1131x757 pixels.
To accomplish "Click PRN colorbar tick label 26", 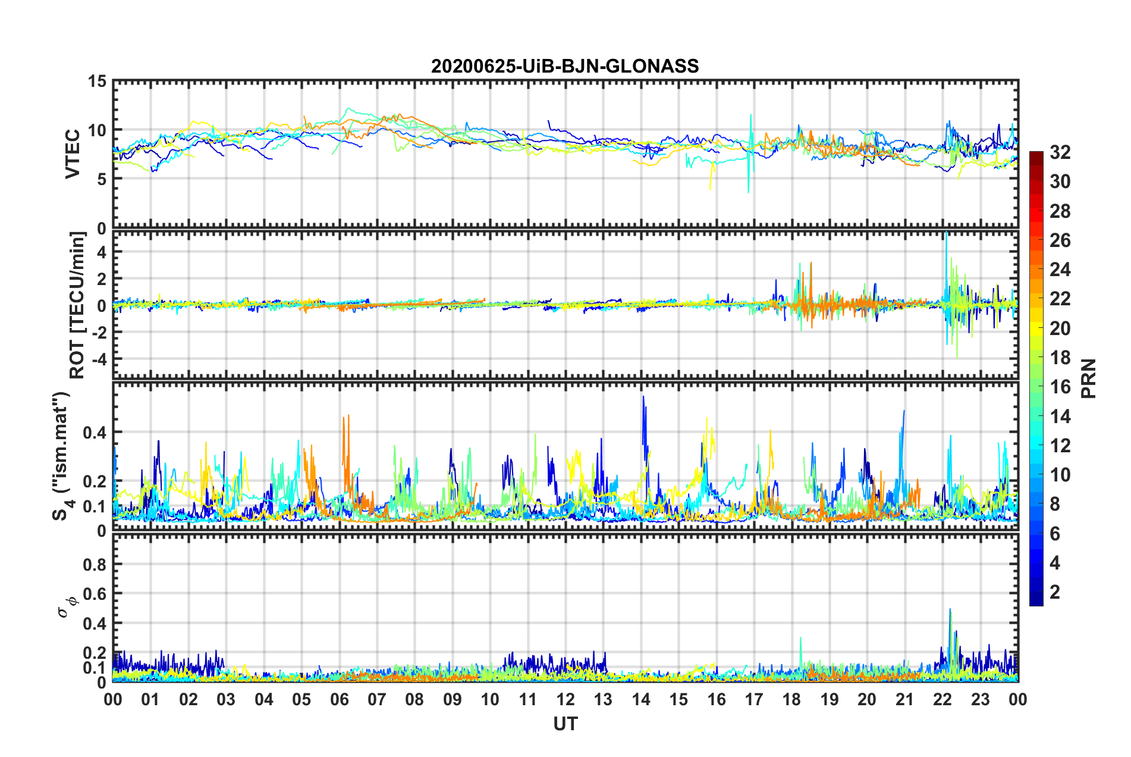I will point(1060,240).
